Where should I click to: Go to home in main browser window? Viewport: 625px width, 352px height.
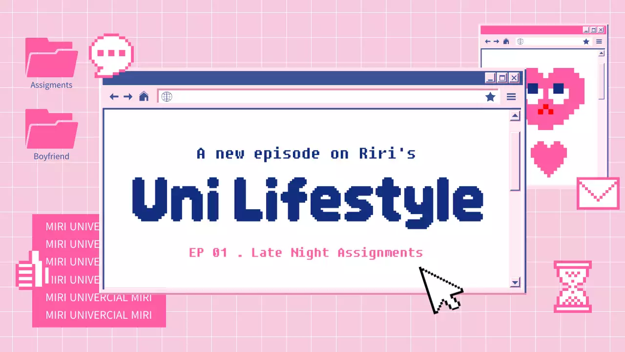click(144, 96)
